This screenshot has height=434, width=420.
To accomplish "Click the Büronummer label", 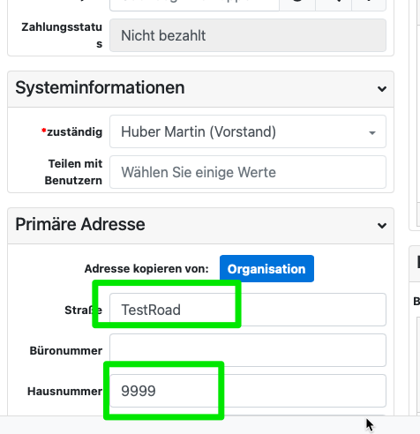I will coord(66,350).
